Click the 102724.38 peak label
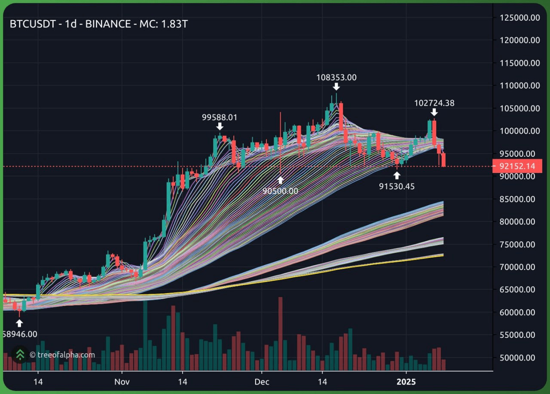 coord(434,103)
